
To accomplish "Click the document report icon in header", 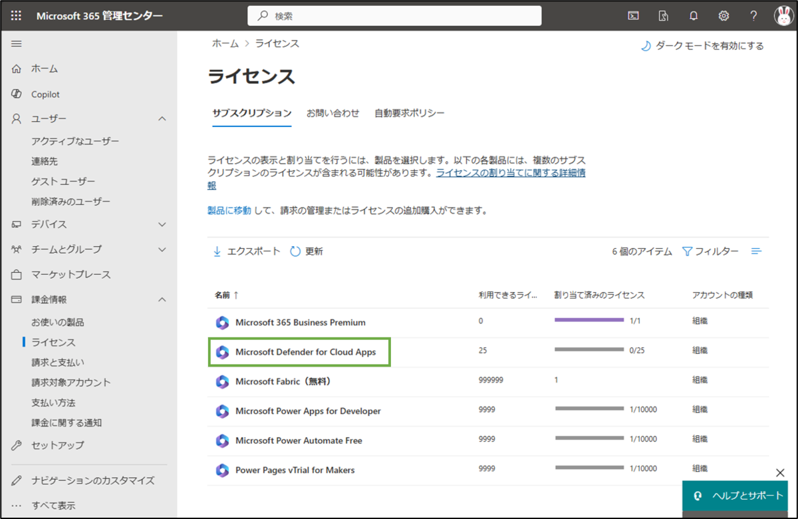I will (664, 16).
